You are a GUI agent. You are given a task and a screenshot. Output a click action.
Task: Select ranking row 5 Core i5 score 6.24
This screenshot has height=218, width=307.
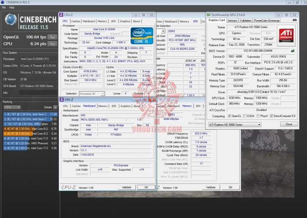pyautogui.click(x=30, y=134)
